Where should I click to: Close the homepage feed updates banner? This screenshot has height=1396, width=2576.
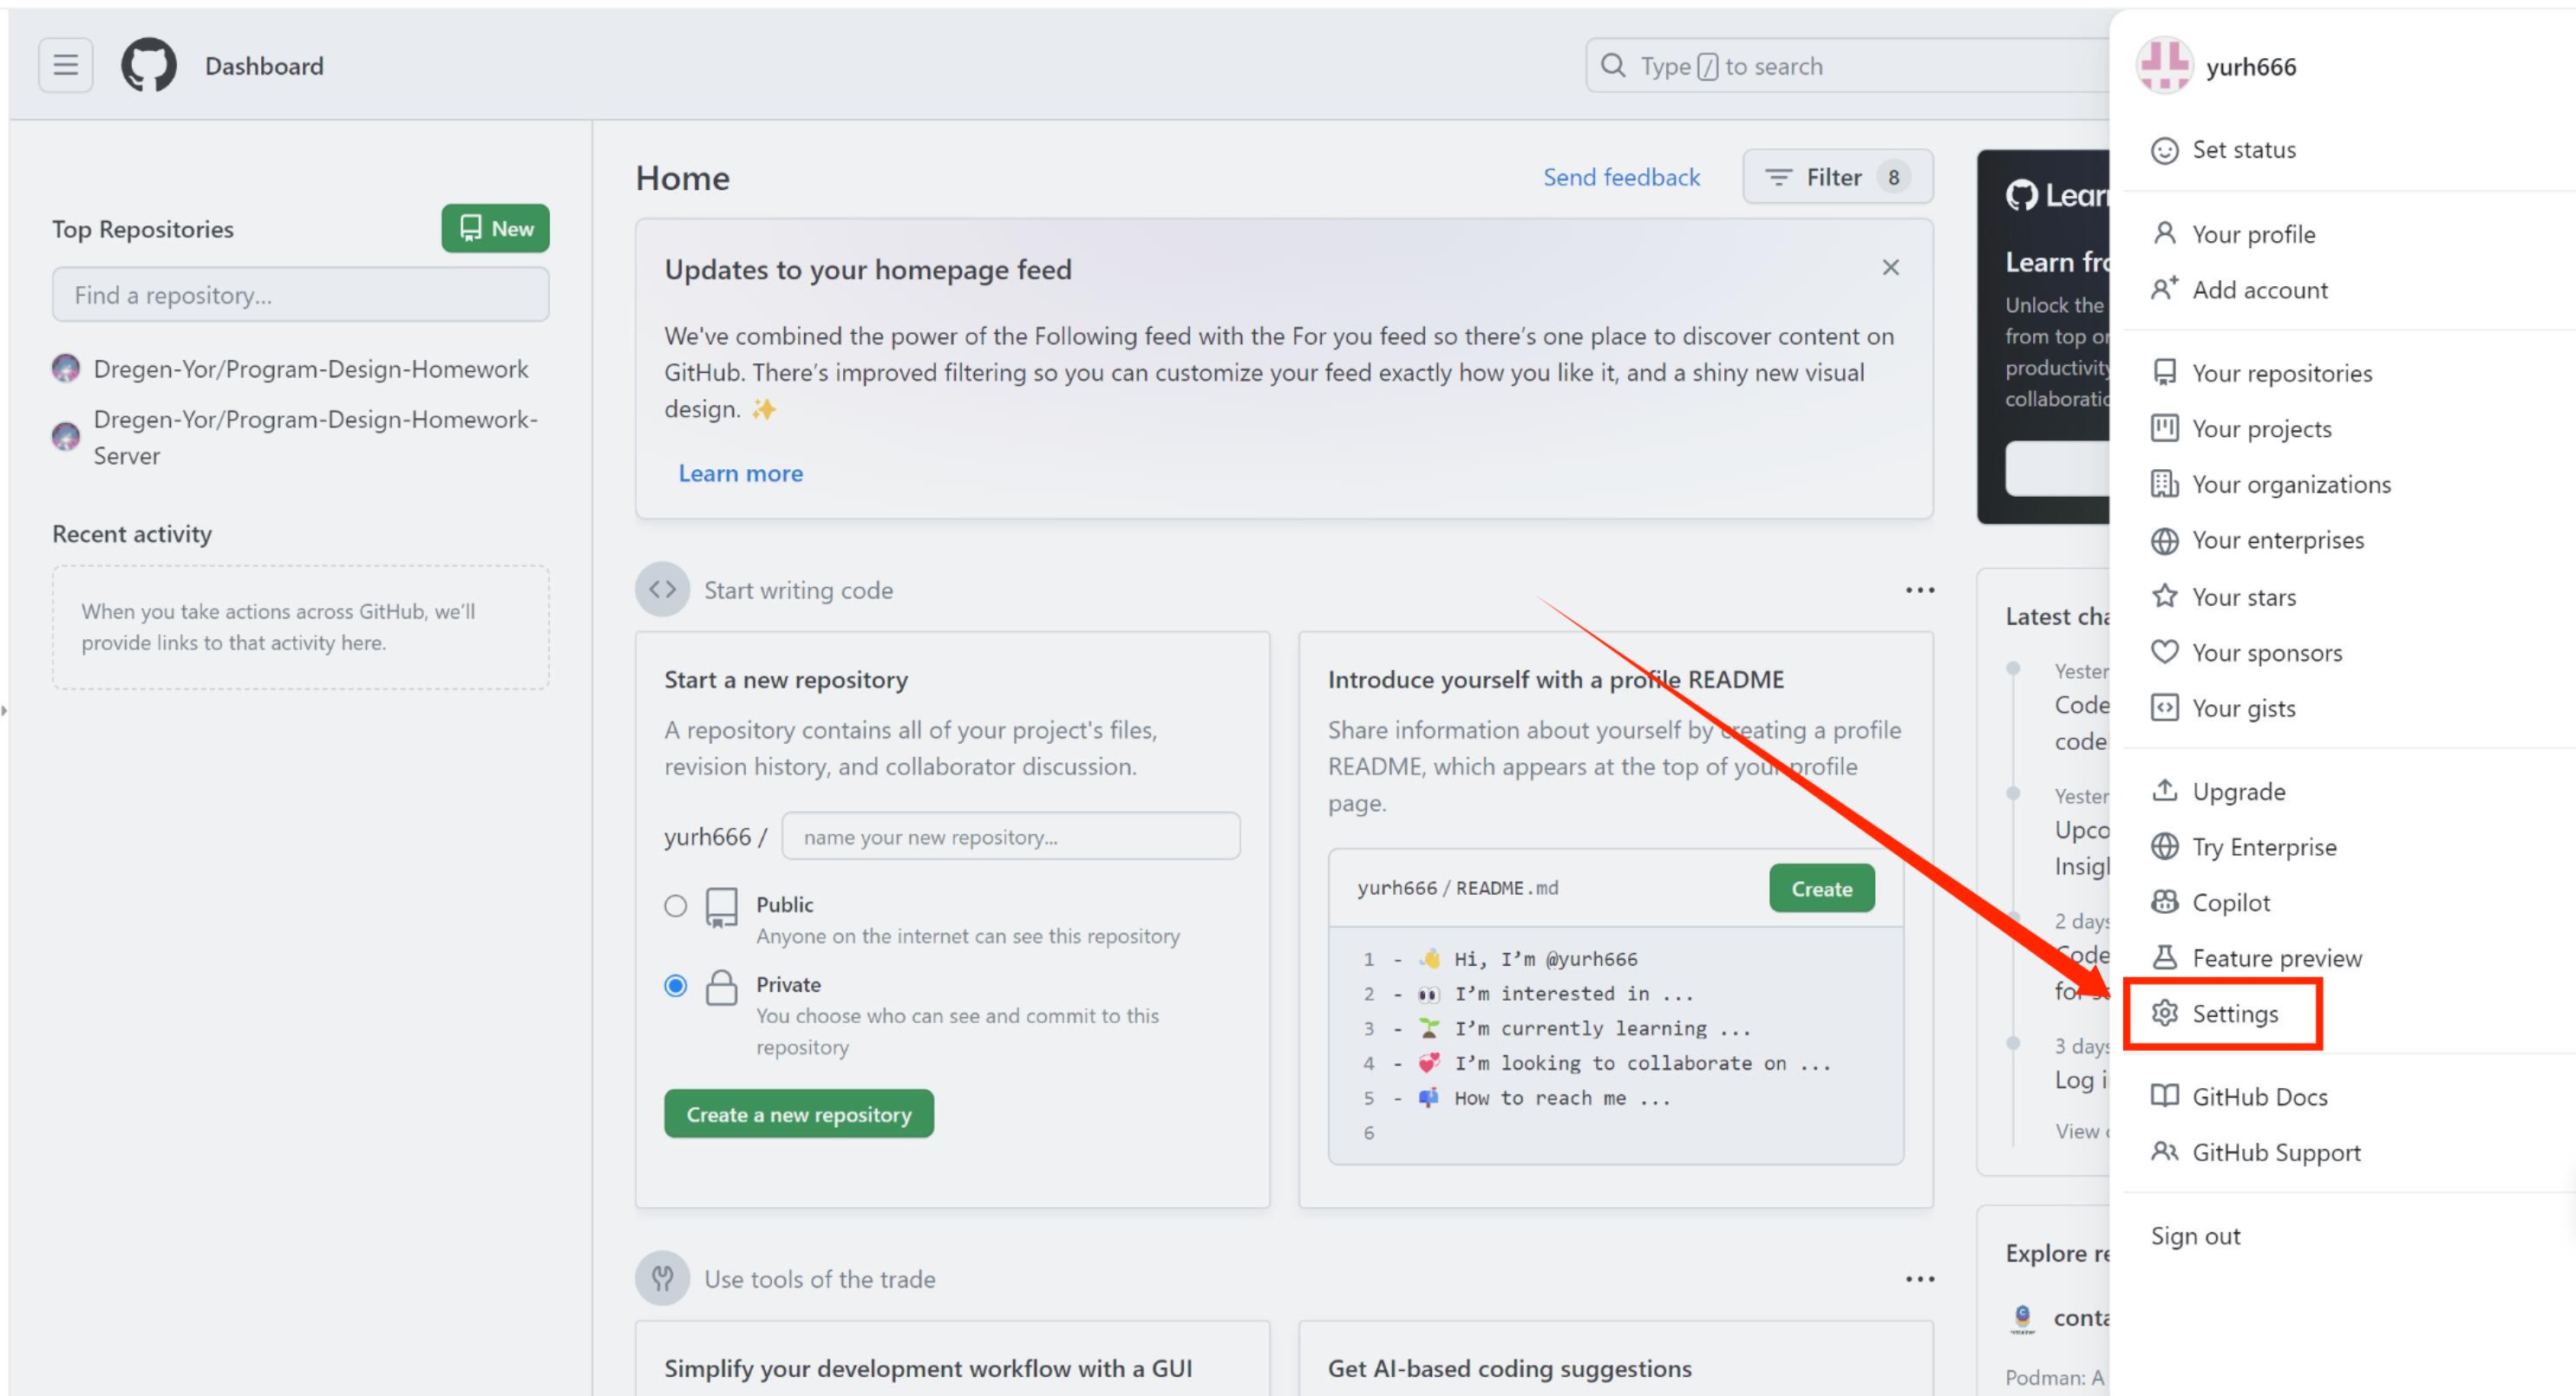tap(1890, 268)
